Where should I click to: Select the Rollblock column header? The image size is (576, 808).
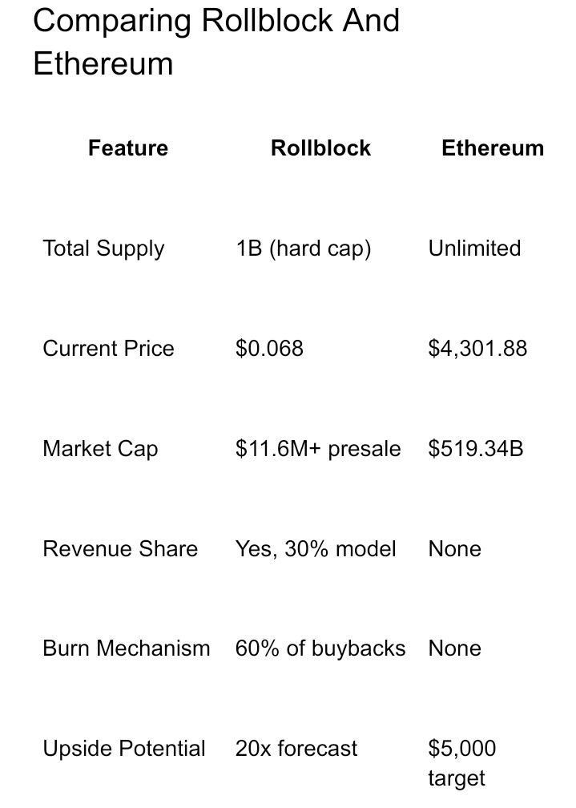321,147
